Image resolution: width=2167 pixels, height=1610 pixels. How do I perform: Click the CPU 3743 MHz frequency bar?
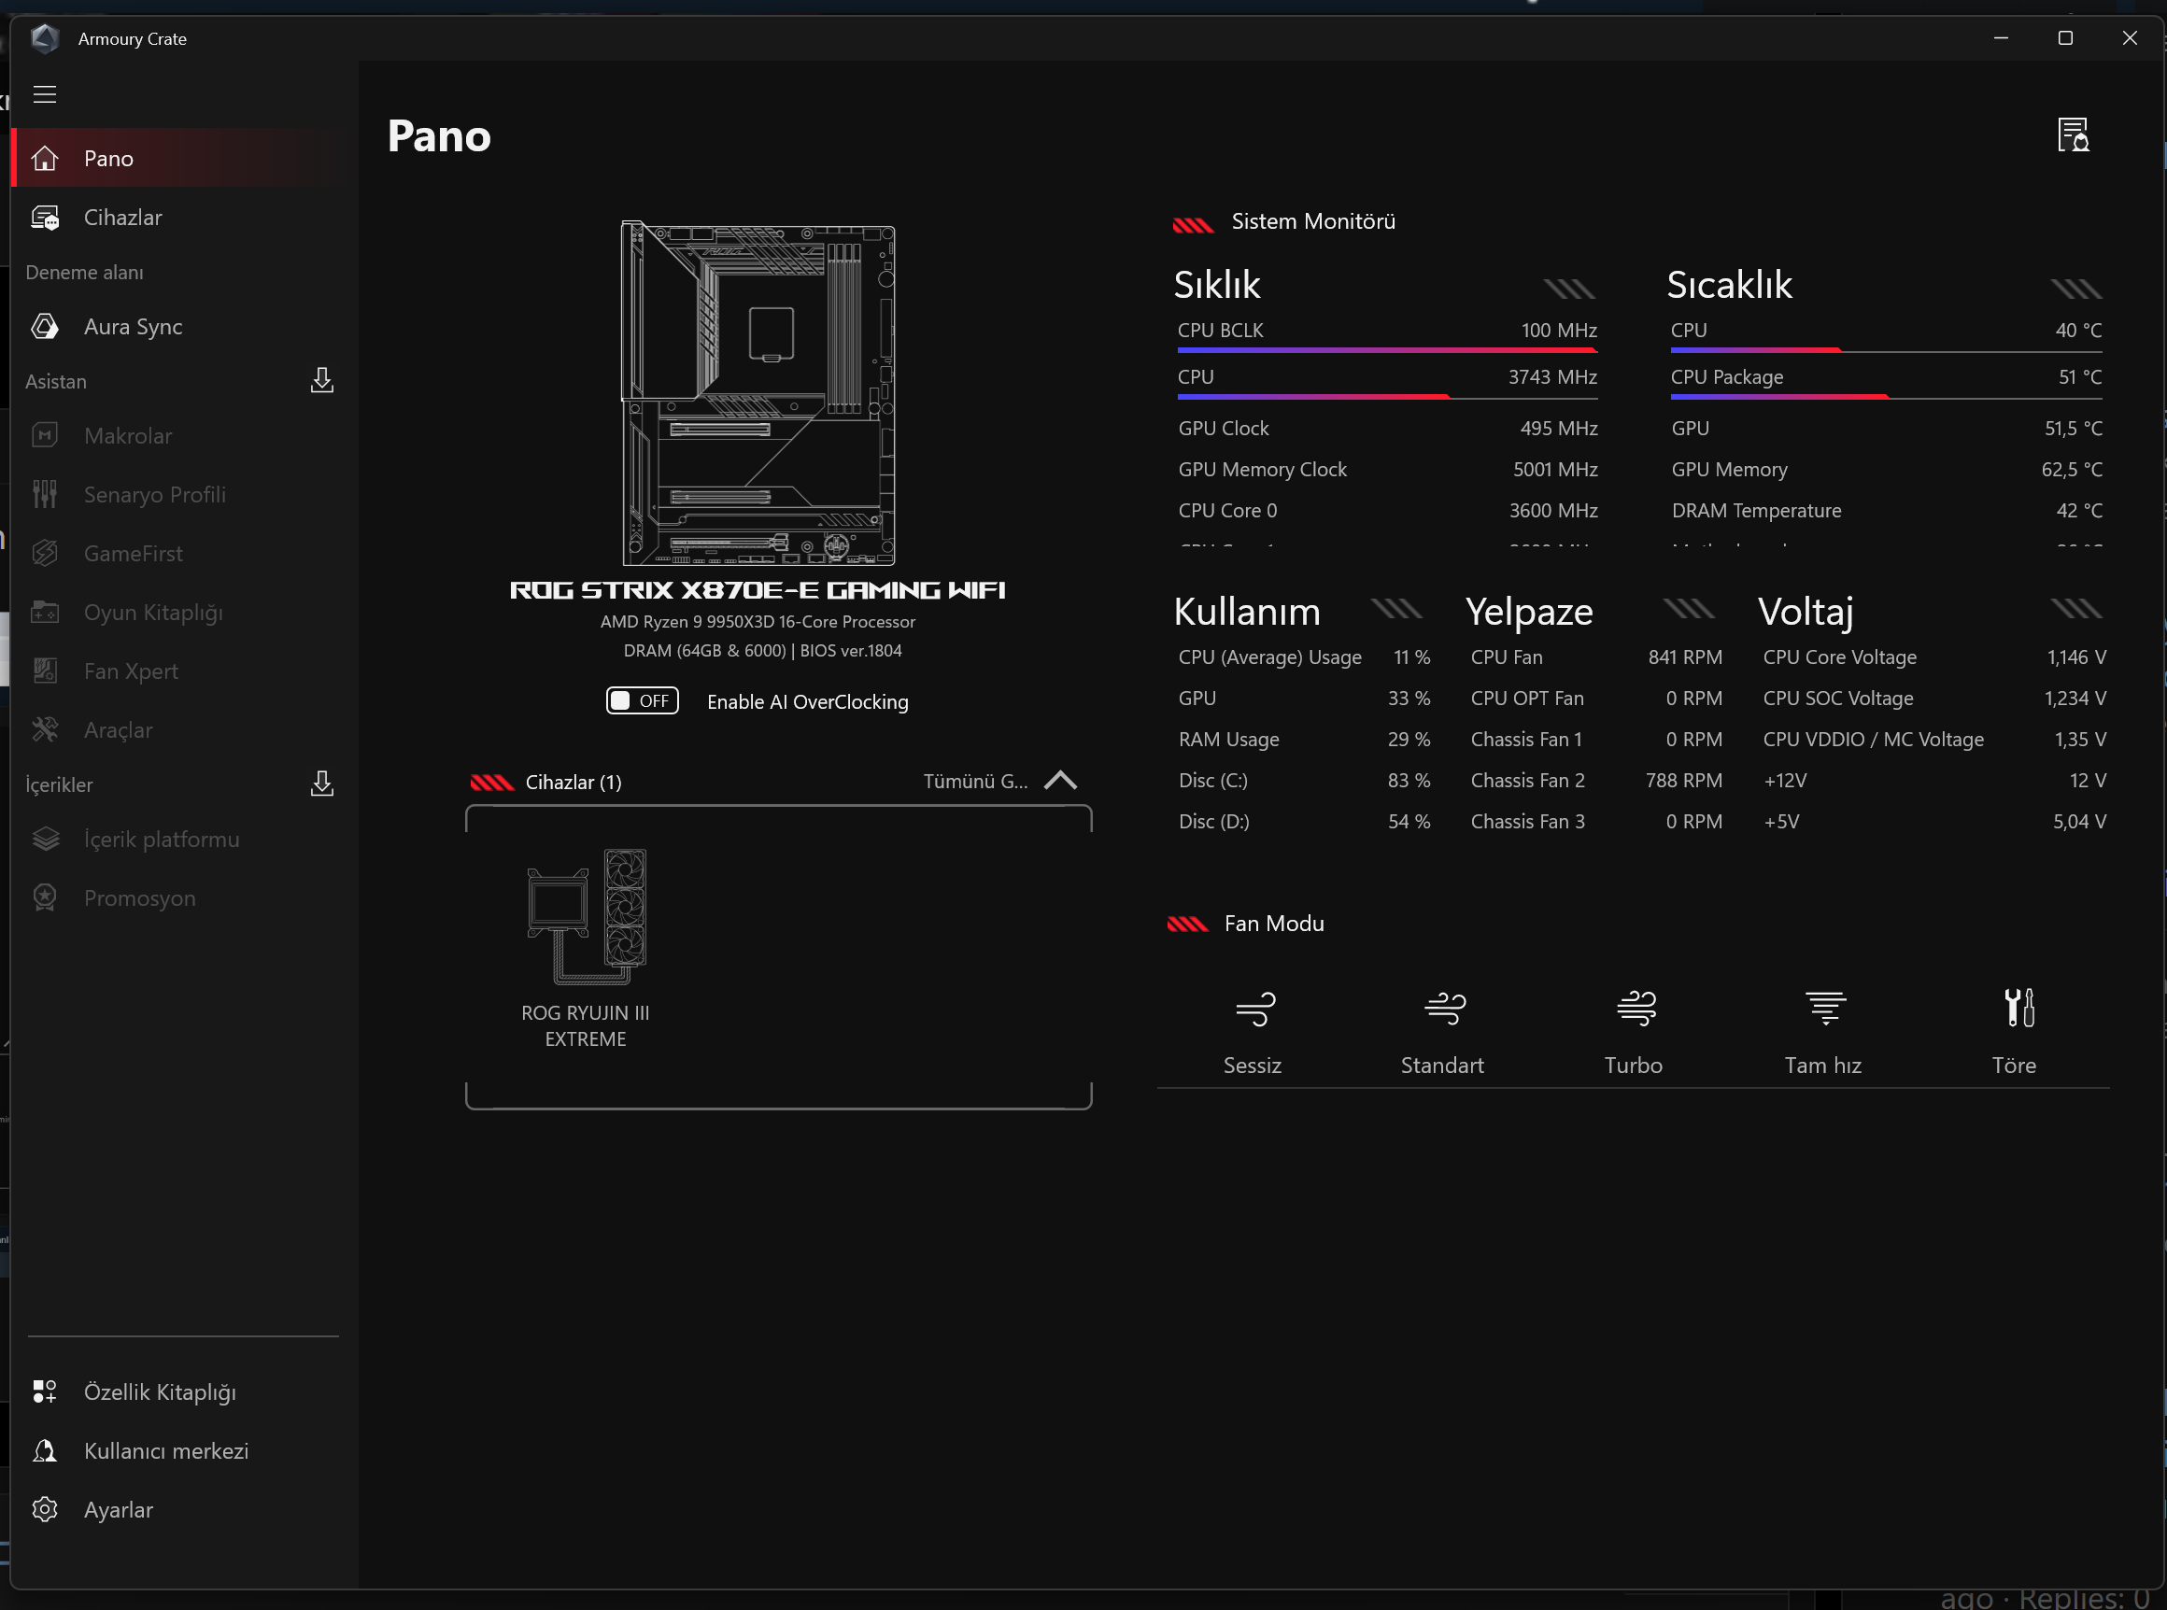click(x=1387, y=398)
